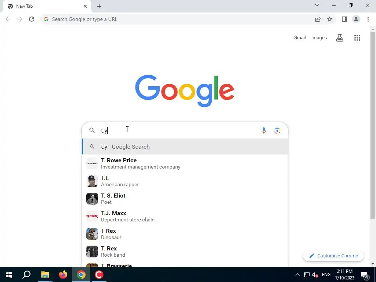Image resolution: width=376 pixels, height=282 pixels.
Task: Click the Customize Chrome button
Action: pyautogui.click(x=333, y=256)
